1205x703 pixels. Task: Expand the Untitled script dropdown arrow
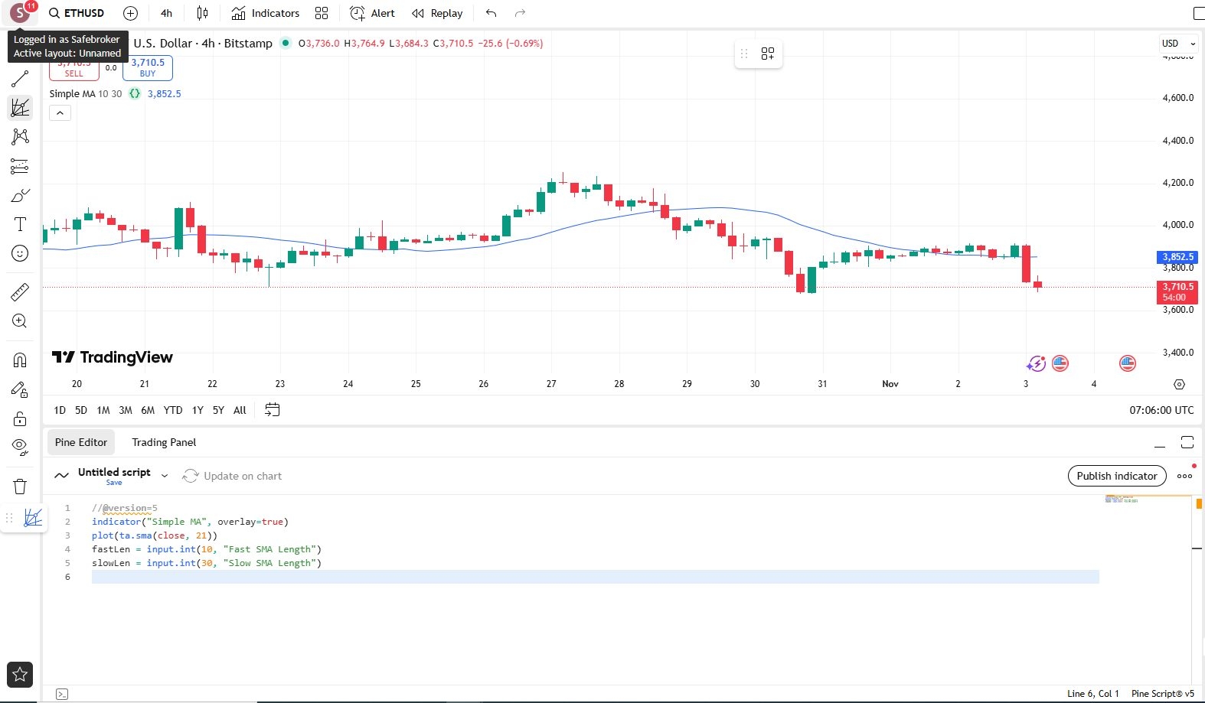(165, 476)
